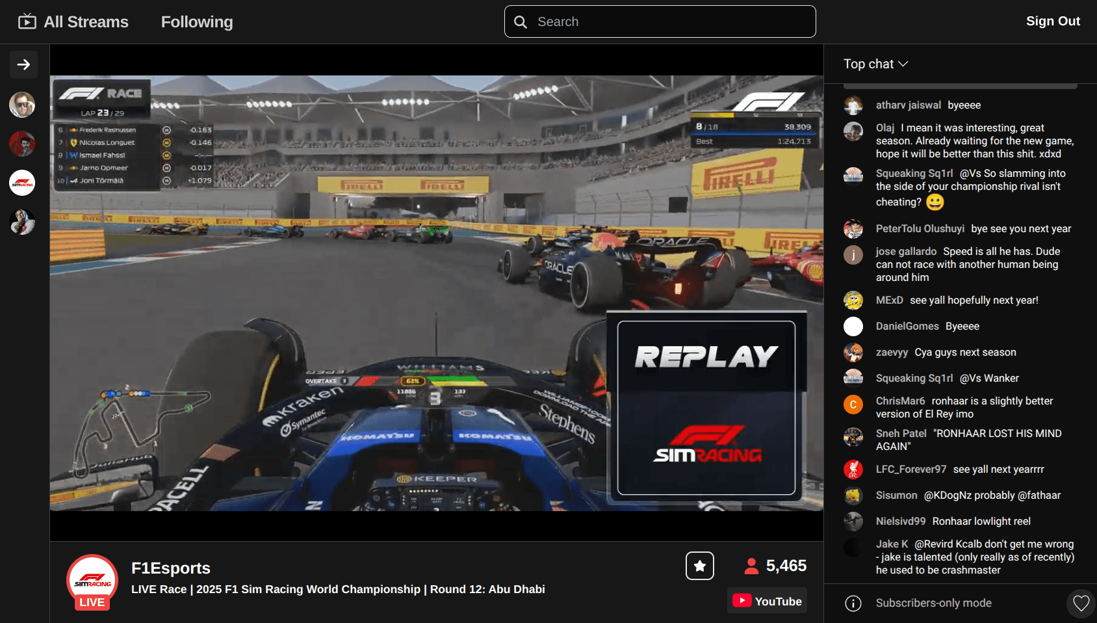
Task: Click MExD's avatar in chat
Action: pos(853,300)
